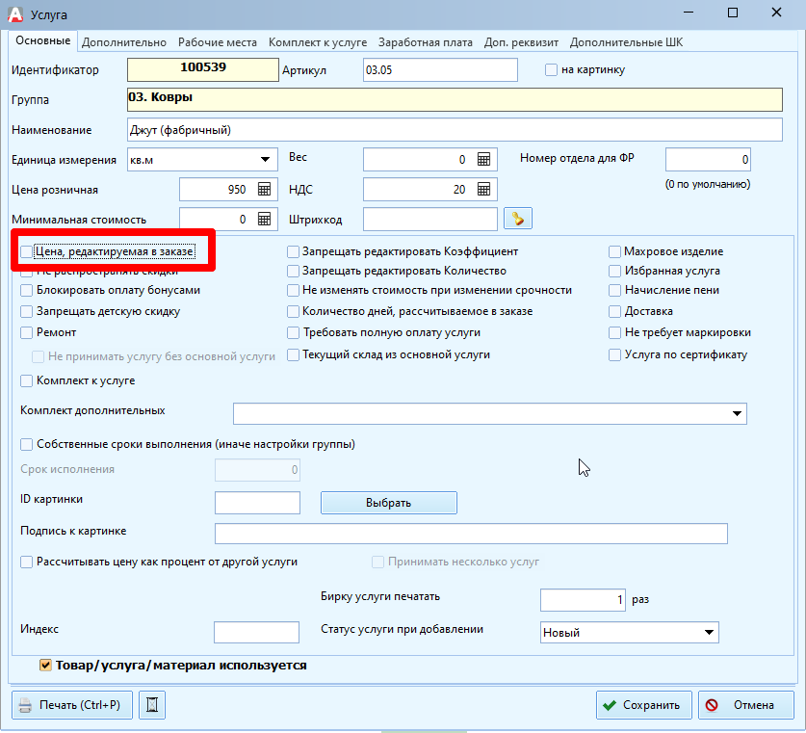Click the yellow icon beside Штрихкод field
The height and width of the screenshot is (733, 806).
(518, 220)
